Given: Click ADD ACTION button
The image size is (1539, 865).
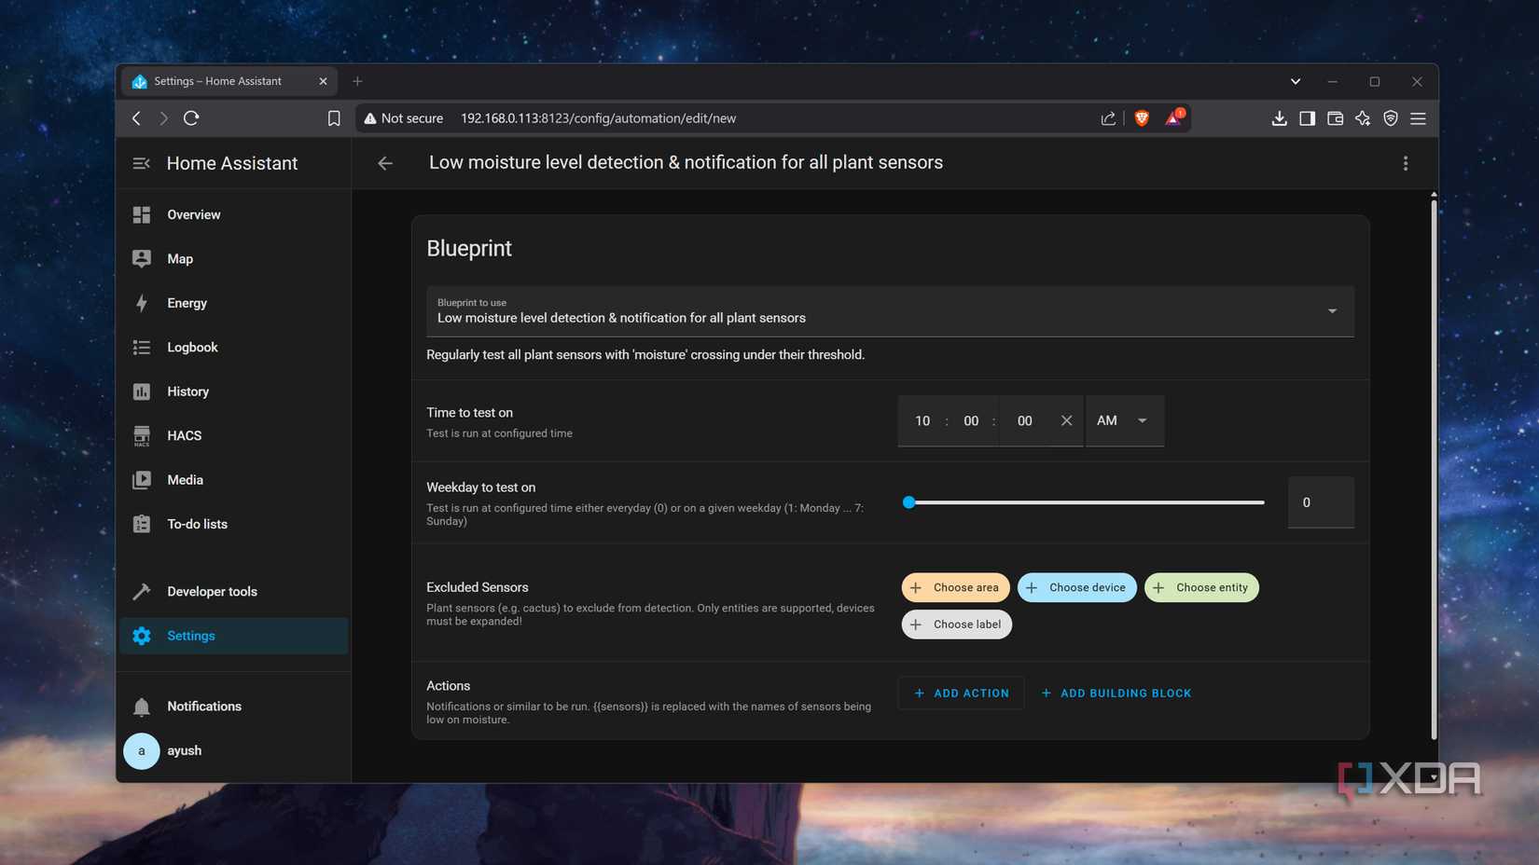Looking at the screenshot, I should coord(961,693).
